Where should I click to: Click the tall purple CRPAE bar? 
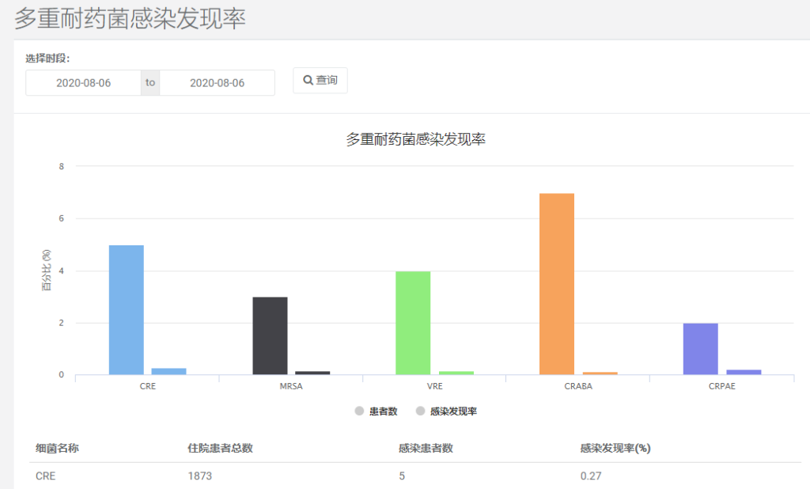(701, 349)
